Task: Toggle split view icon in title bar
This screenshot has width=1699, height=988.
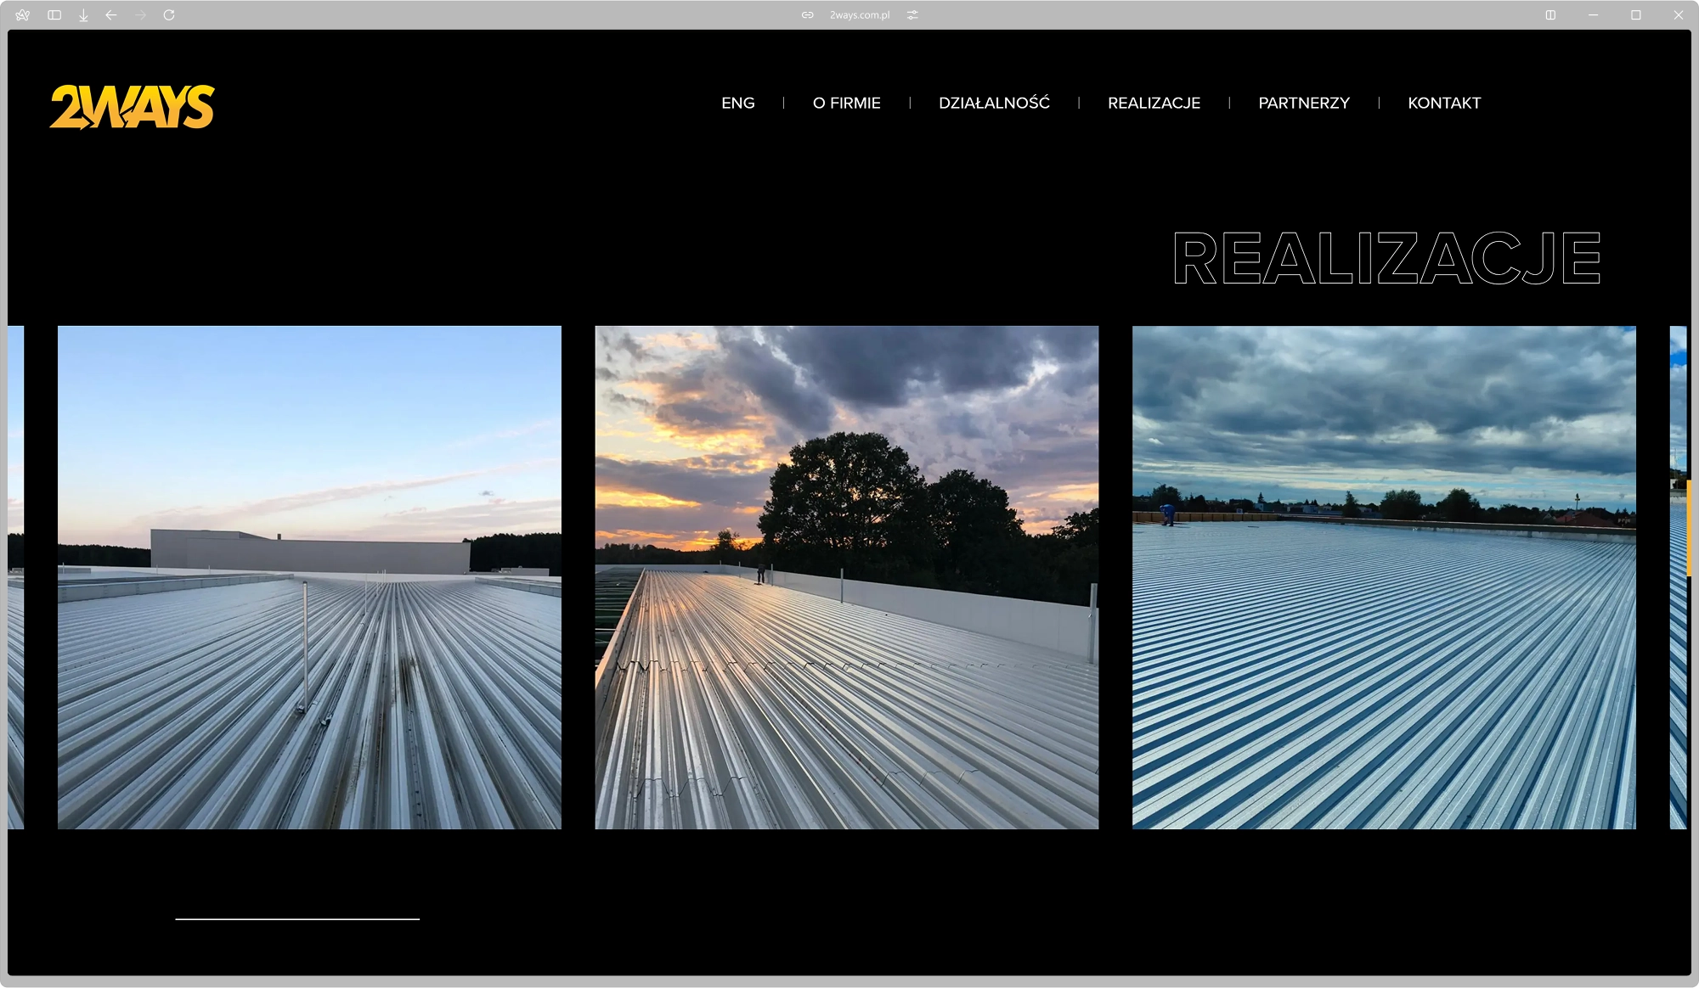Action: (x=1550, y=15)
